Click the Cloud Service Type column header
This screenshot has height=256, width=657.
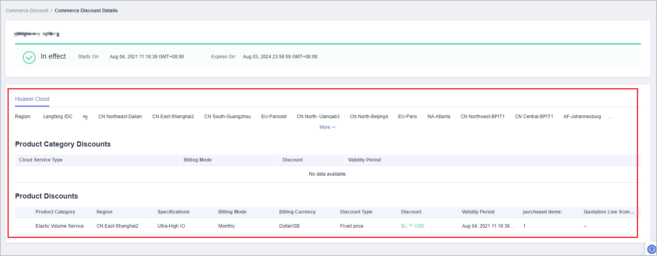(41, 160)
